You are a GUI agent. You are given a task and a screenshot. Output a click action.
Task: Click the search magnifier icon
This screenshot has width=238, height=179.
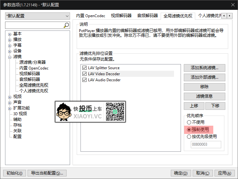click(66, 25)
